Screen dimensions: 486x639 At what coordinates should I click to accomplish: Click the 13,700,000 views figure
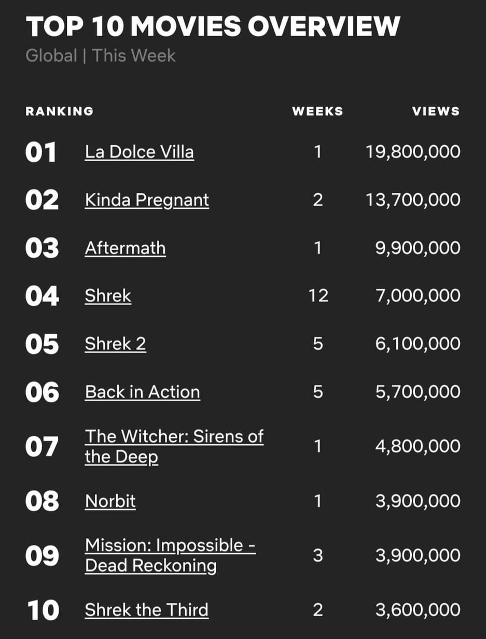[x=412, y=200]
